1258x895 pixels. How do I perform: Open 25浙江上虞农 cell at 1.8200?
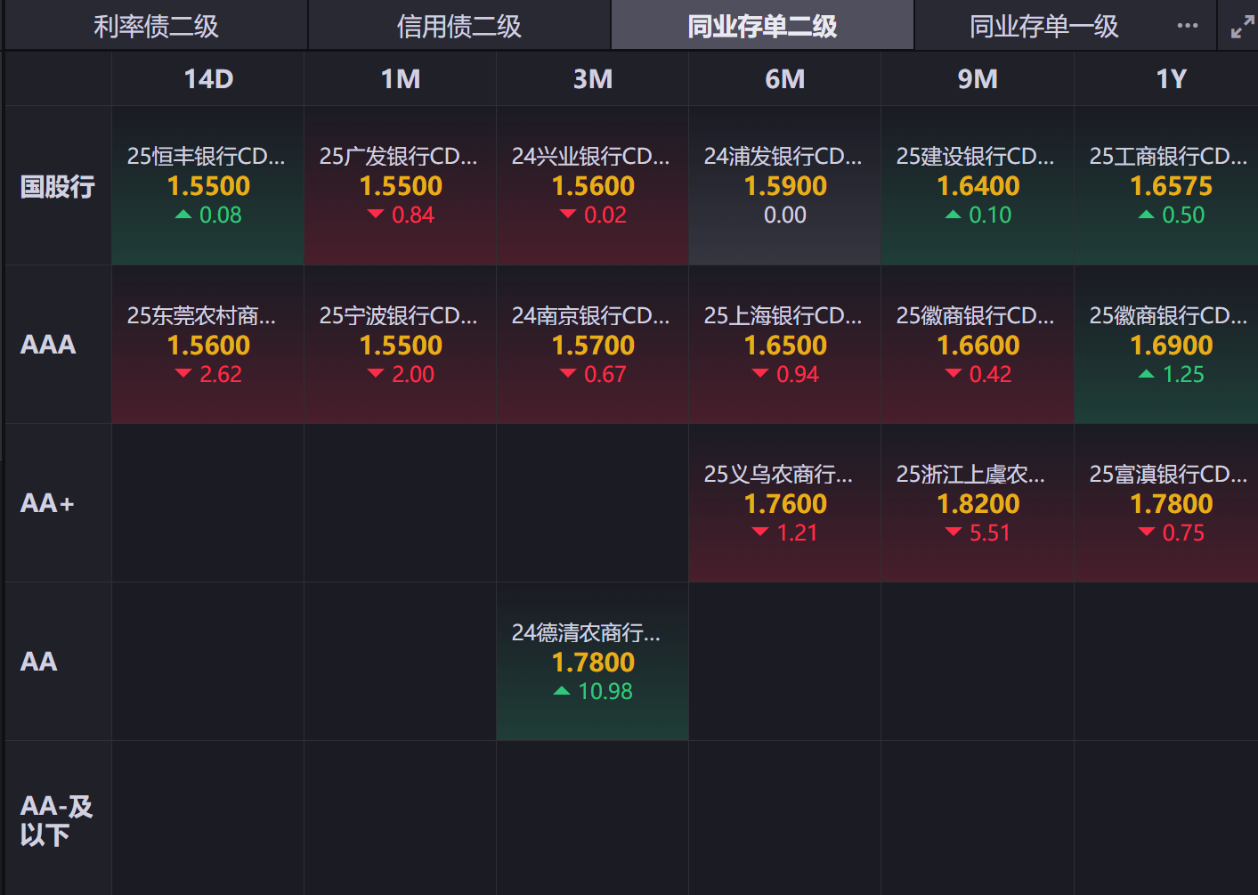(x=978, y=503)
